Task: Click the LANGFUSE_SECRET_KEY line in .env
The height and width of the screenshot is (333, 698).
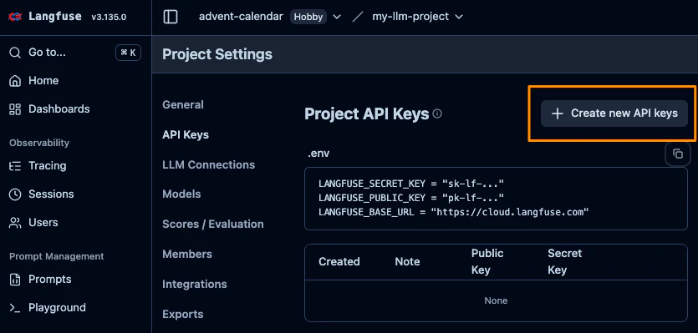Action: click(x=411, y=183)
